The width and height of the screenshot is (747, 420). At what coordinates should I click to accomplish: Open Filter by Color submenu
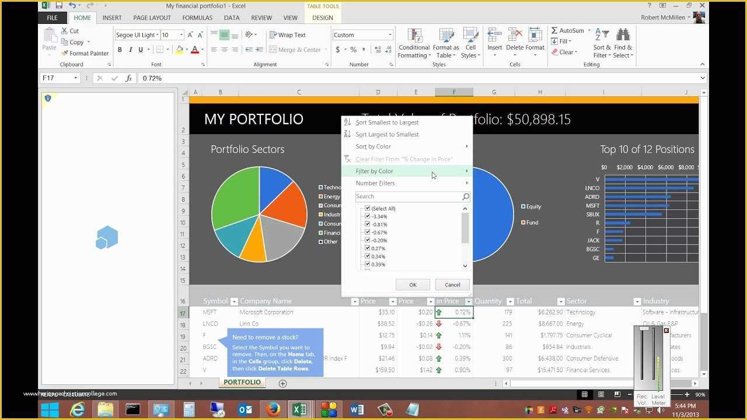(x=406, y=171)
